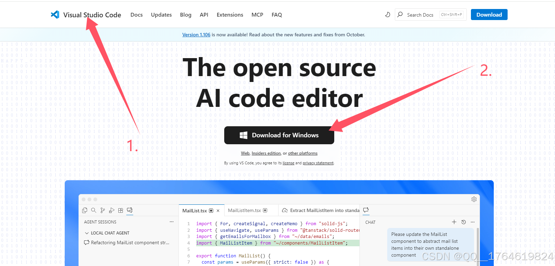This screenshot has width=555, height=266.
Task: Click the chat session icon beside Refactoring MailList
Action: [x=87, y=242]
